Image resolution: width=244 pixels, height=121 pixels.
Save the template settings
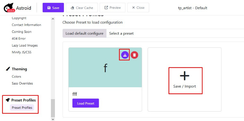[x=53, y=7]
